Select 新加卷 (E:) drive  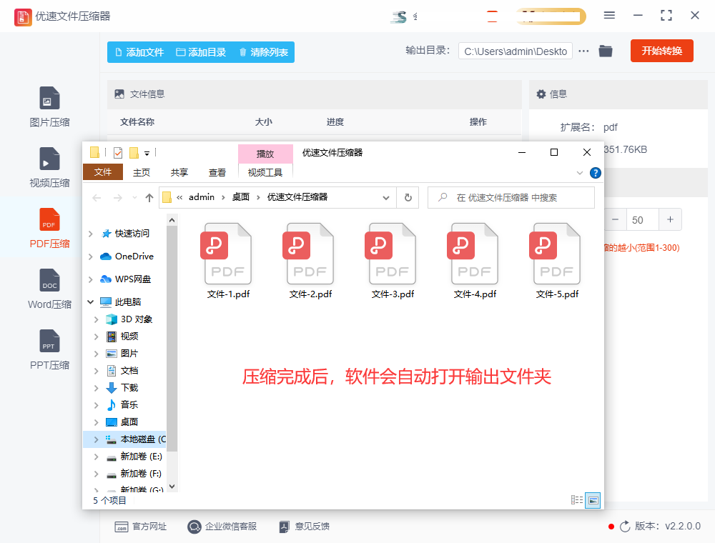coord(134,457)
